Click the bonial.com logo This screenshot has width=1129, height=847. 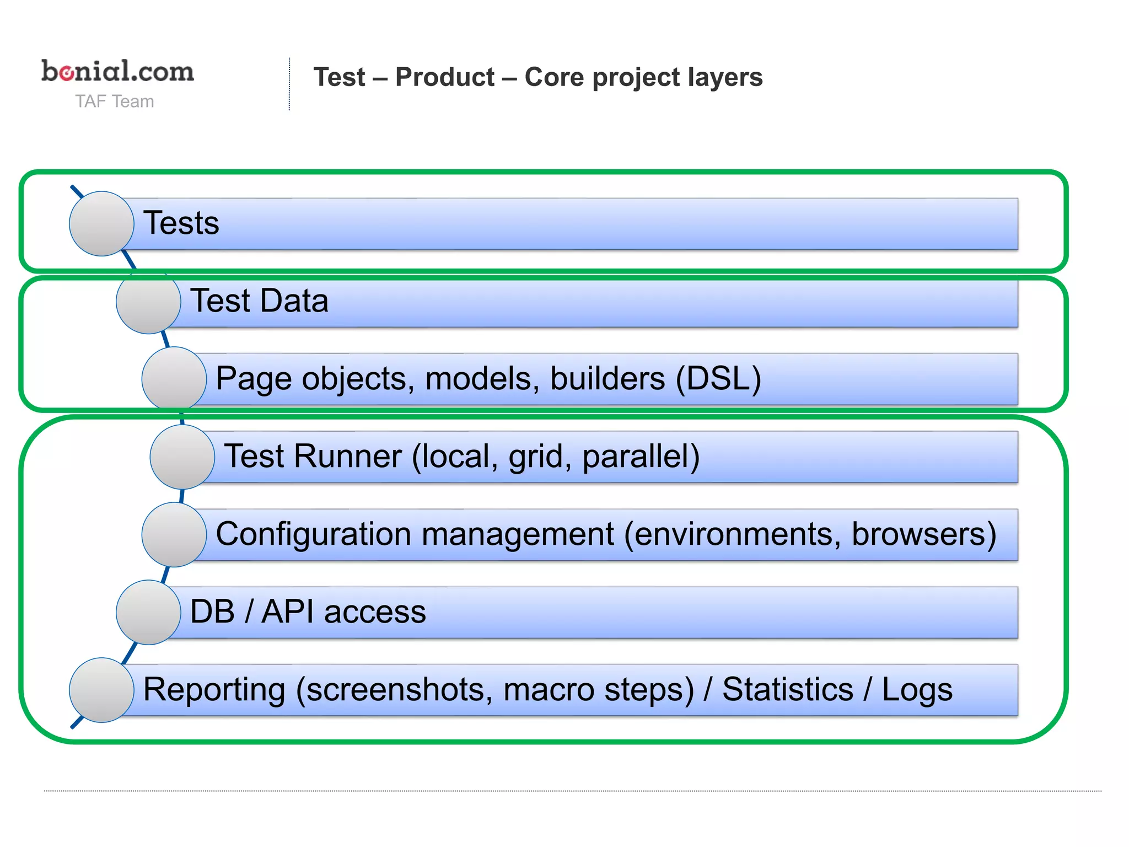pyautogui.click(x=117, y=71)
